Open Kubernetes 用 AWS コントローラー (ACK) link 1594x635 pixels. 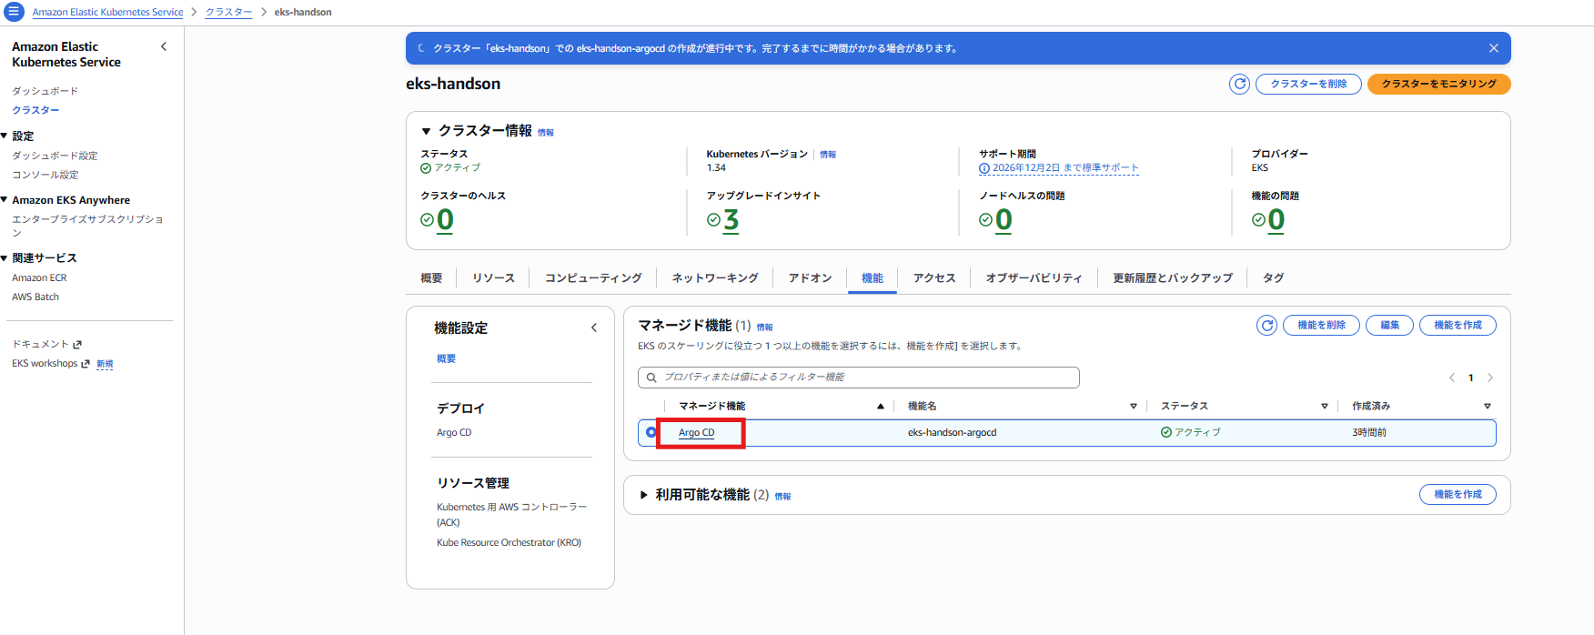coord(511,514)
